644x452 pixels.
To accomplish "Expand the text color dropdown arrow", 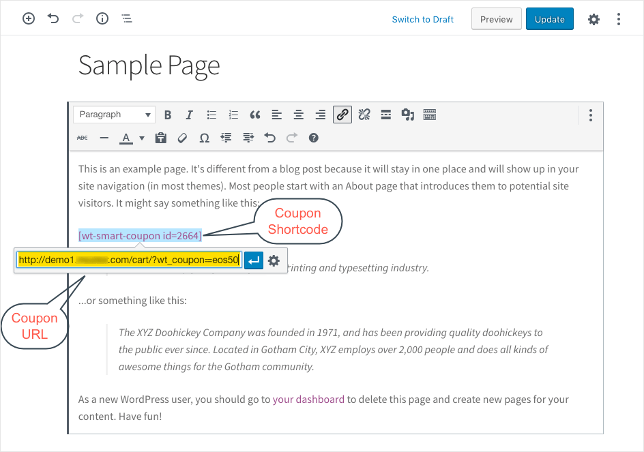I will point(142,138).
